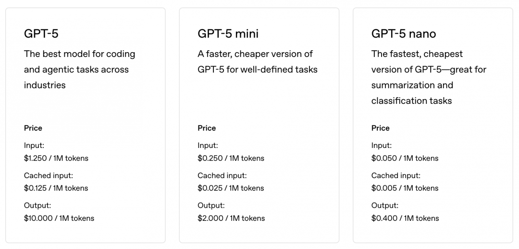This screenshot has height=249, width=519.
Task: Click GPT-5 mini faster, cheaper description
Action: (x=257, y=62)
